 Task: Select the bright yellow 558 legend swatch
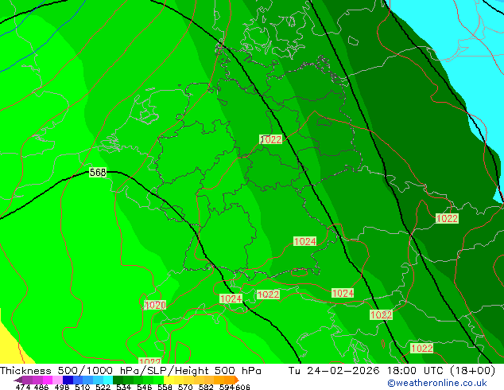point(169,380)
